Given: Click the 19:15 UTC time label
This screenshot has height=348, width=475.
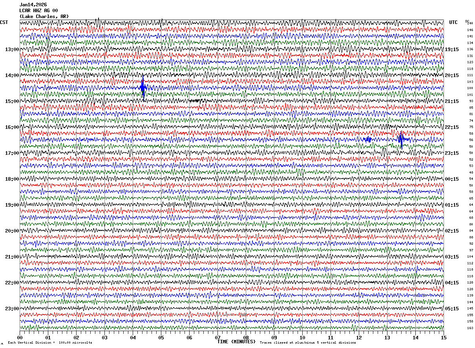Looking at the screenshot, I should tap(452, 49).
